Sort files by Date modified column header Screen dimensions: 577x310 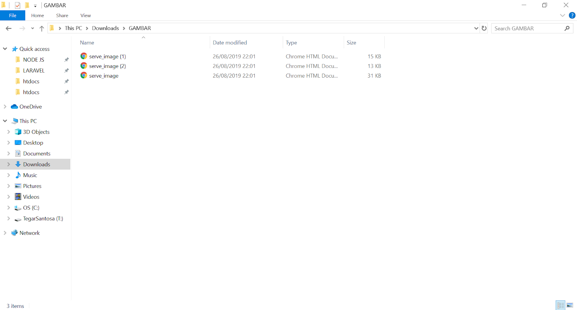[x=230, y=43]
